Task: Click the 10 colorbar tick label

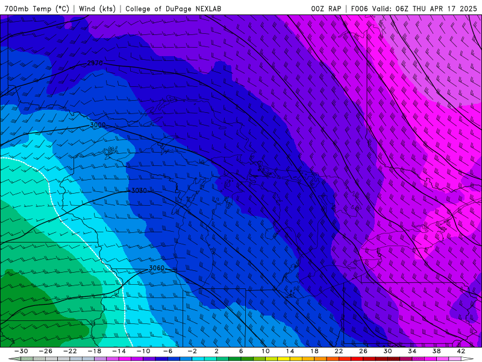Action: point(265,351)
